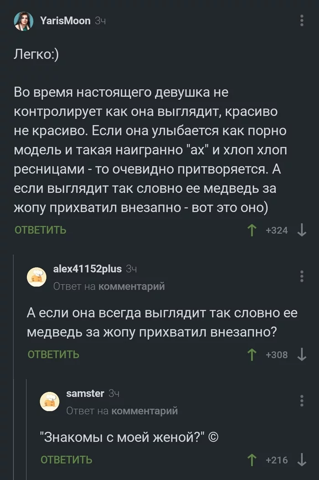The height and width of the screenshot is (480, 319).
Task: Open samster's avatar picture
Action: tap(49, 401)
